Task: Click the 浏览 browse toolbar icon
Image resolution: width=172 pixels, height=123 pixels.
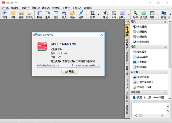Action: pyautogui.click(x=4, y=15)
